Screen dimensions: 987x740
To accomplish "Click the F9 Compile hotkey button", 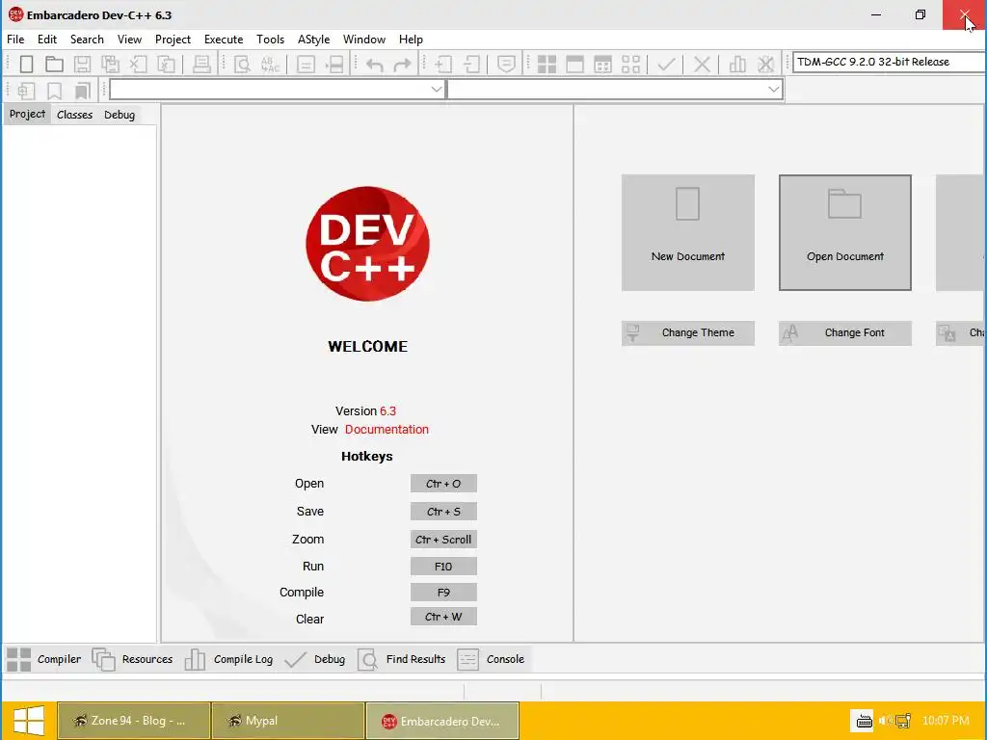I will coord(443,593).
